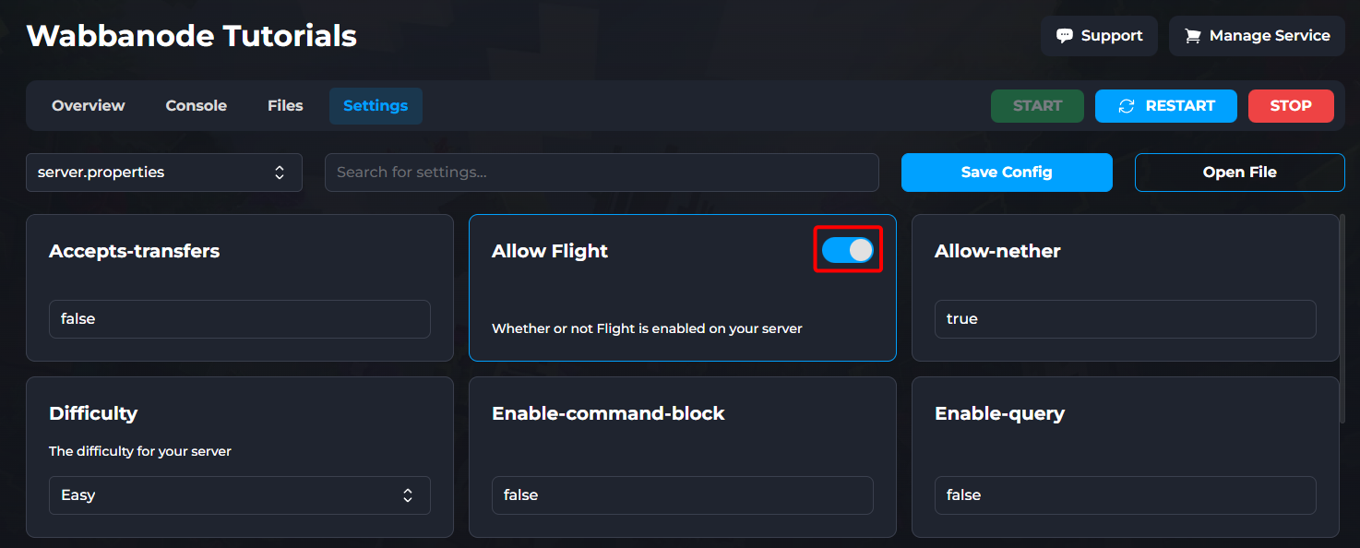Viewport: 1360px width, 548px height.
Task: Switch to the Console tab
Action: 196,105
